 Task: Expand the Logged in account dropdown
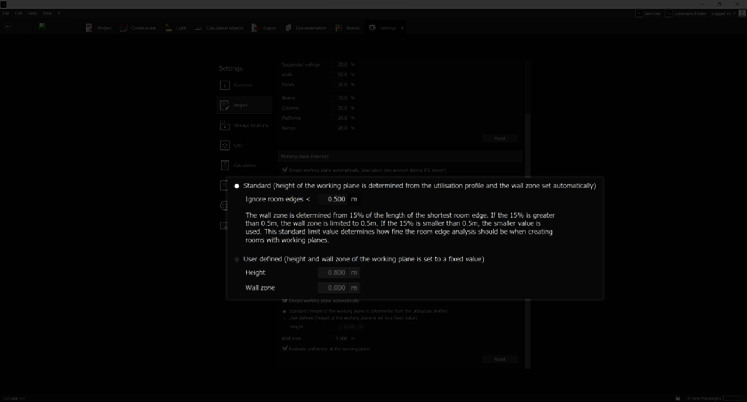(x=723, y=13)
